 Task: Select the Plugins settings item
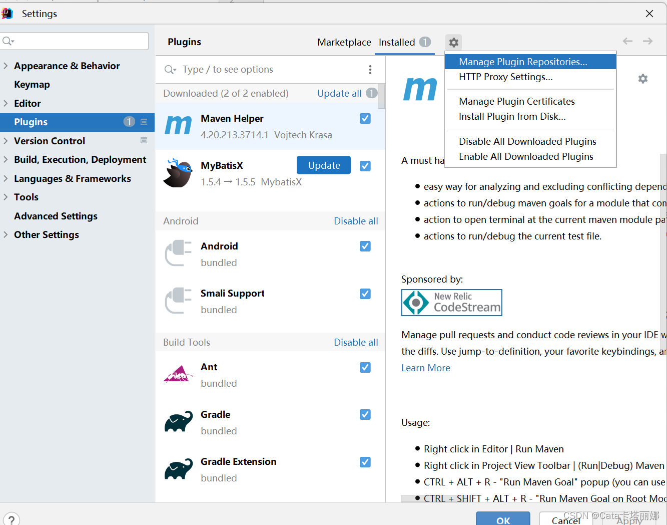tap(77, 122)
